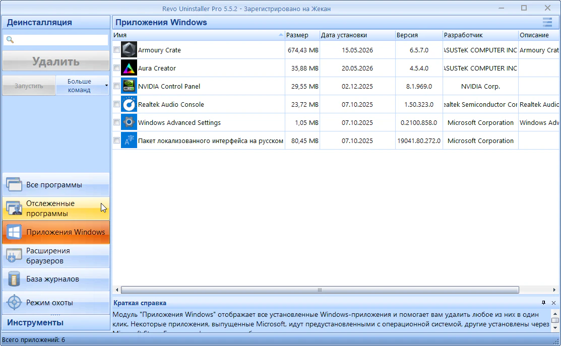Open the Больше команд dropdown

coord(82,86)
